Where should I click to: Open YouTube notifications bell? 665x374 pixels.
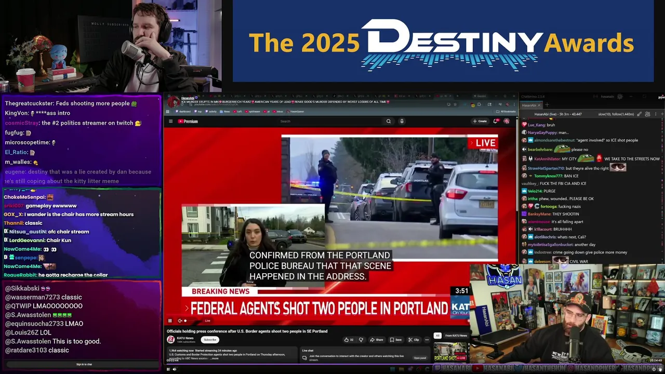coord(496,121)
